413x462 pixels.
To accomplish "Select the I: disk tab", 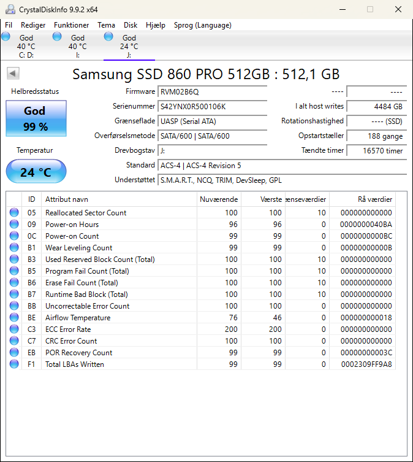I will 78,46.
